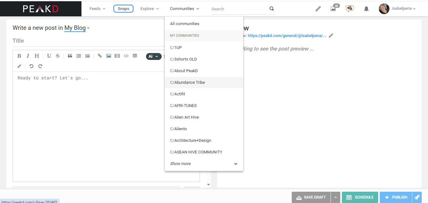Edit the post URL with the pencil icon

click(x=331, y=35)
